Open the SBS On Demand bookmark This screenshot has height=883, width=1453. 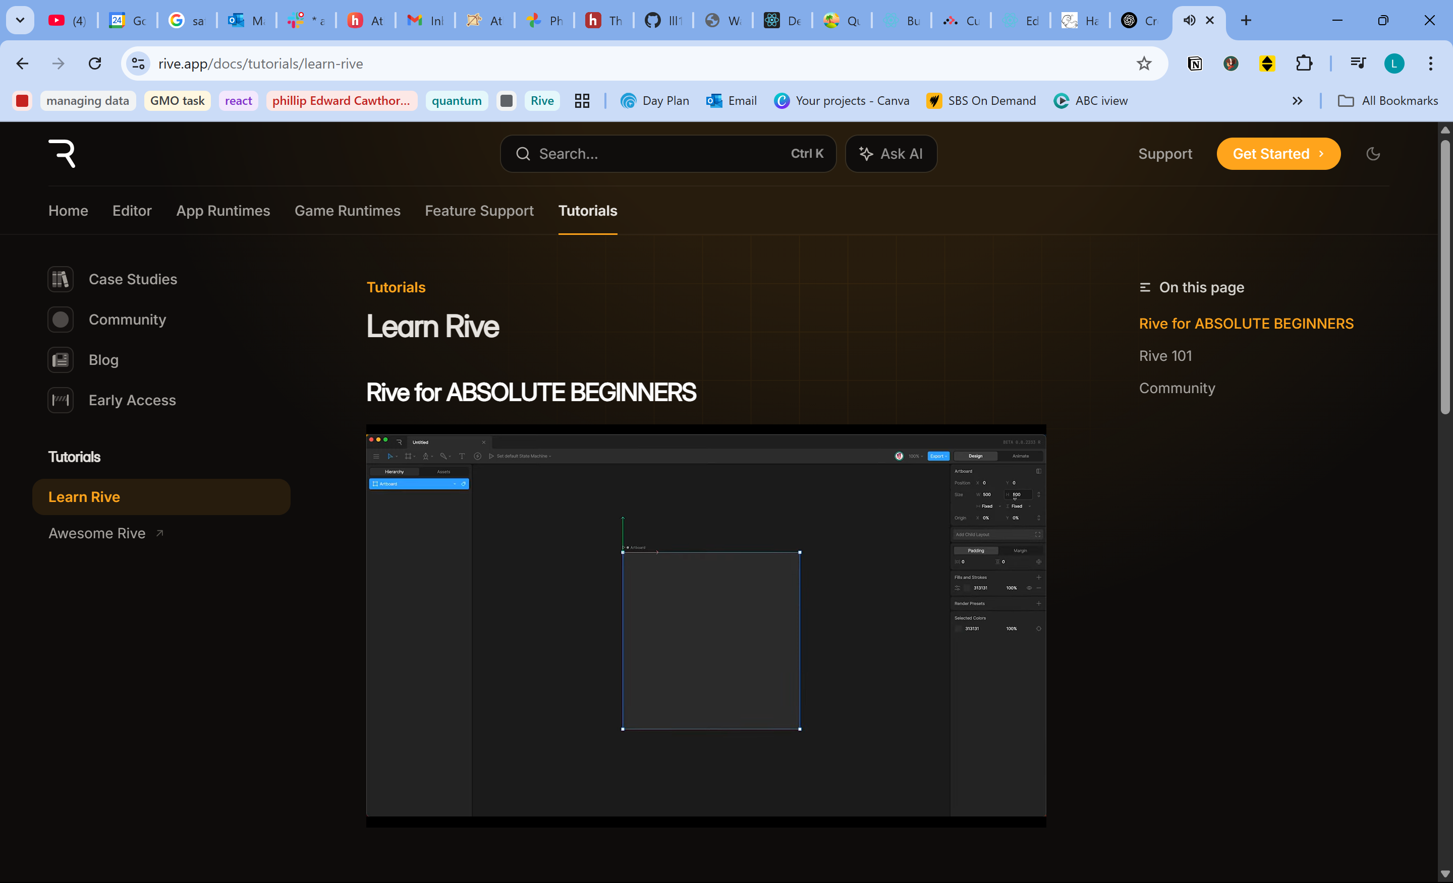981,101
